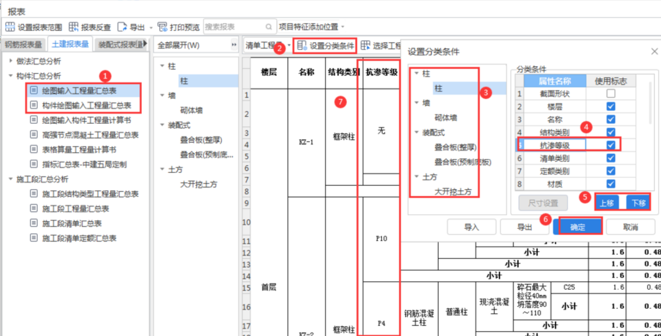This screenshot has width=661, height=336.
Task: Toggle the 结构类别 use-flag checkbox
Action: coord(611,132)
